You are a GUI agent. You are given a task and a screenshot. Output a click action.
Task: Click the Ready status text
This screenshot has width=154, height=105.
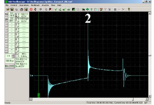[x=8, y=103]
